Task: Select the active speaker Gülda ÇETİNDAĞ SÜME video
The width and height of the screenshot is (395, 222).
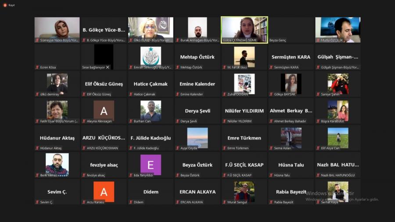Action: point(244,28)
